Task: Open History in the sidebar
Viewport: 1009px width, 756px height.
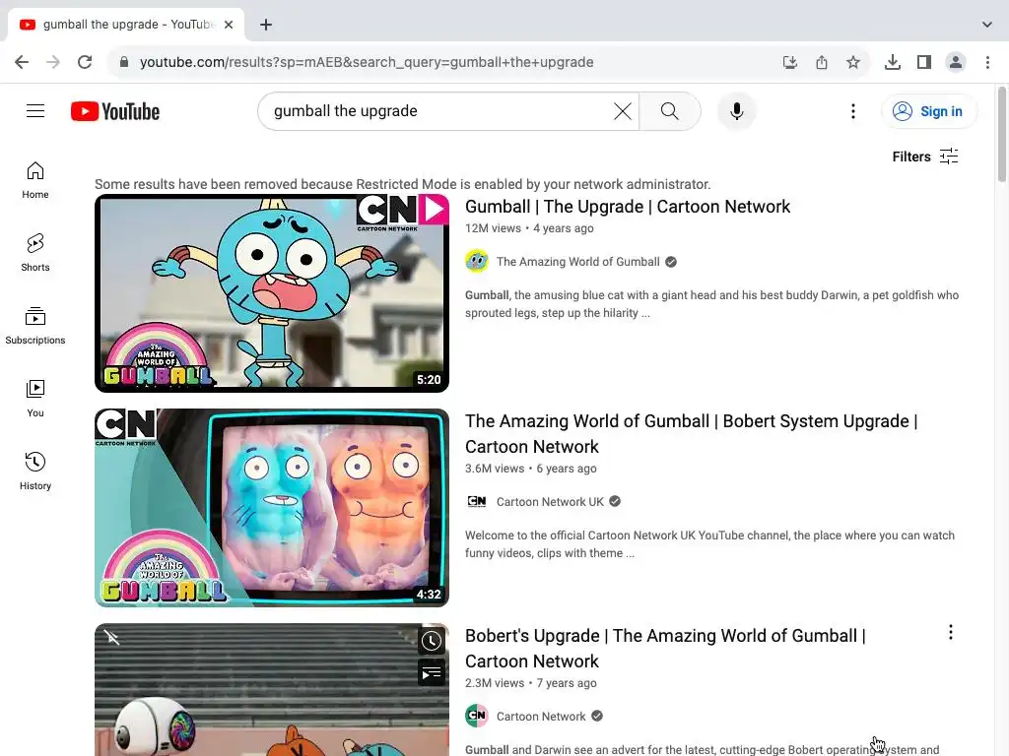Action: 35,472
